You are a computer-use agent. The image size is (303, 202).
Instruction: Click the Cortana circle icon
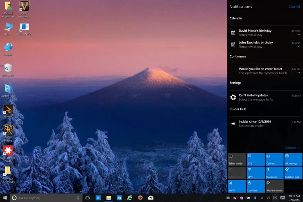point(14,198)
